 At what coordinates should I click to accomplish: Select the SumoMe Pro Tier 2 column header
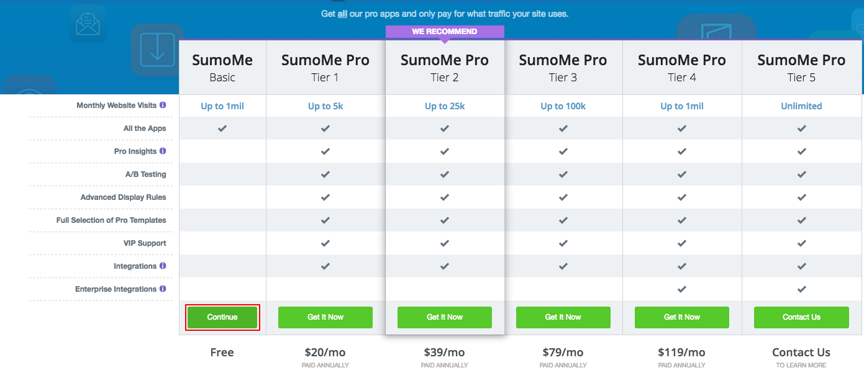point(445,68)
